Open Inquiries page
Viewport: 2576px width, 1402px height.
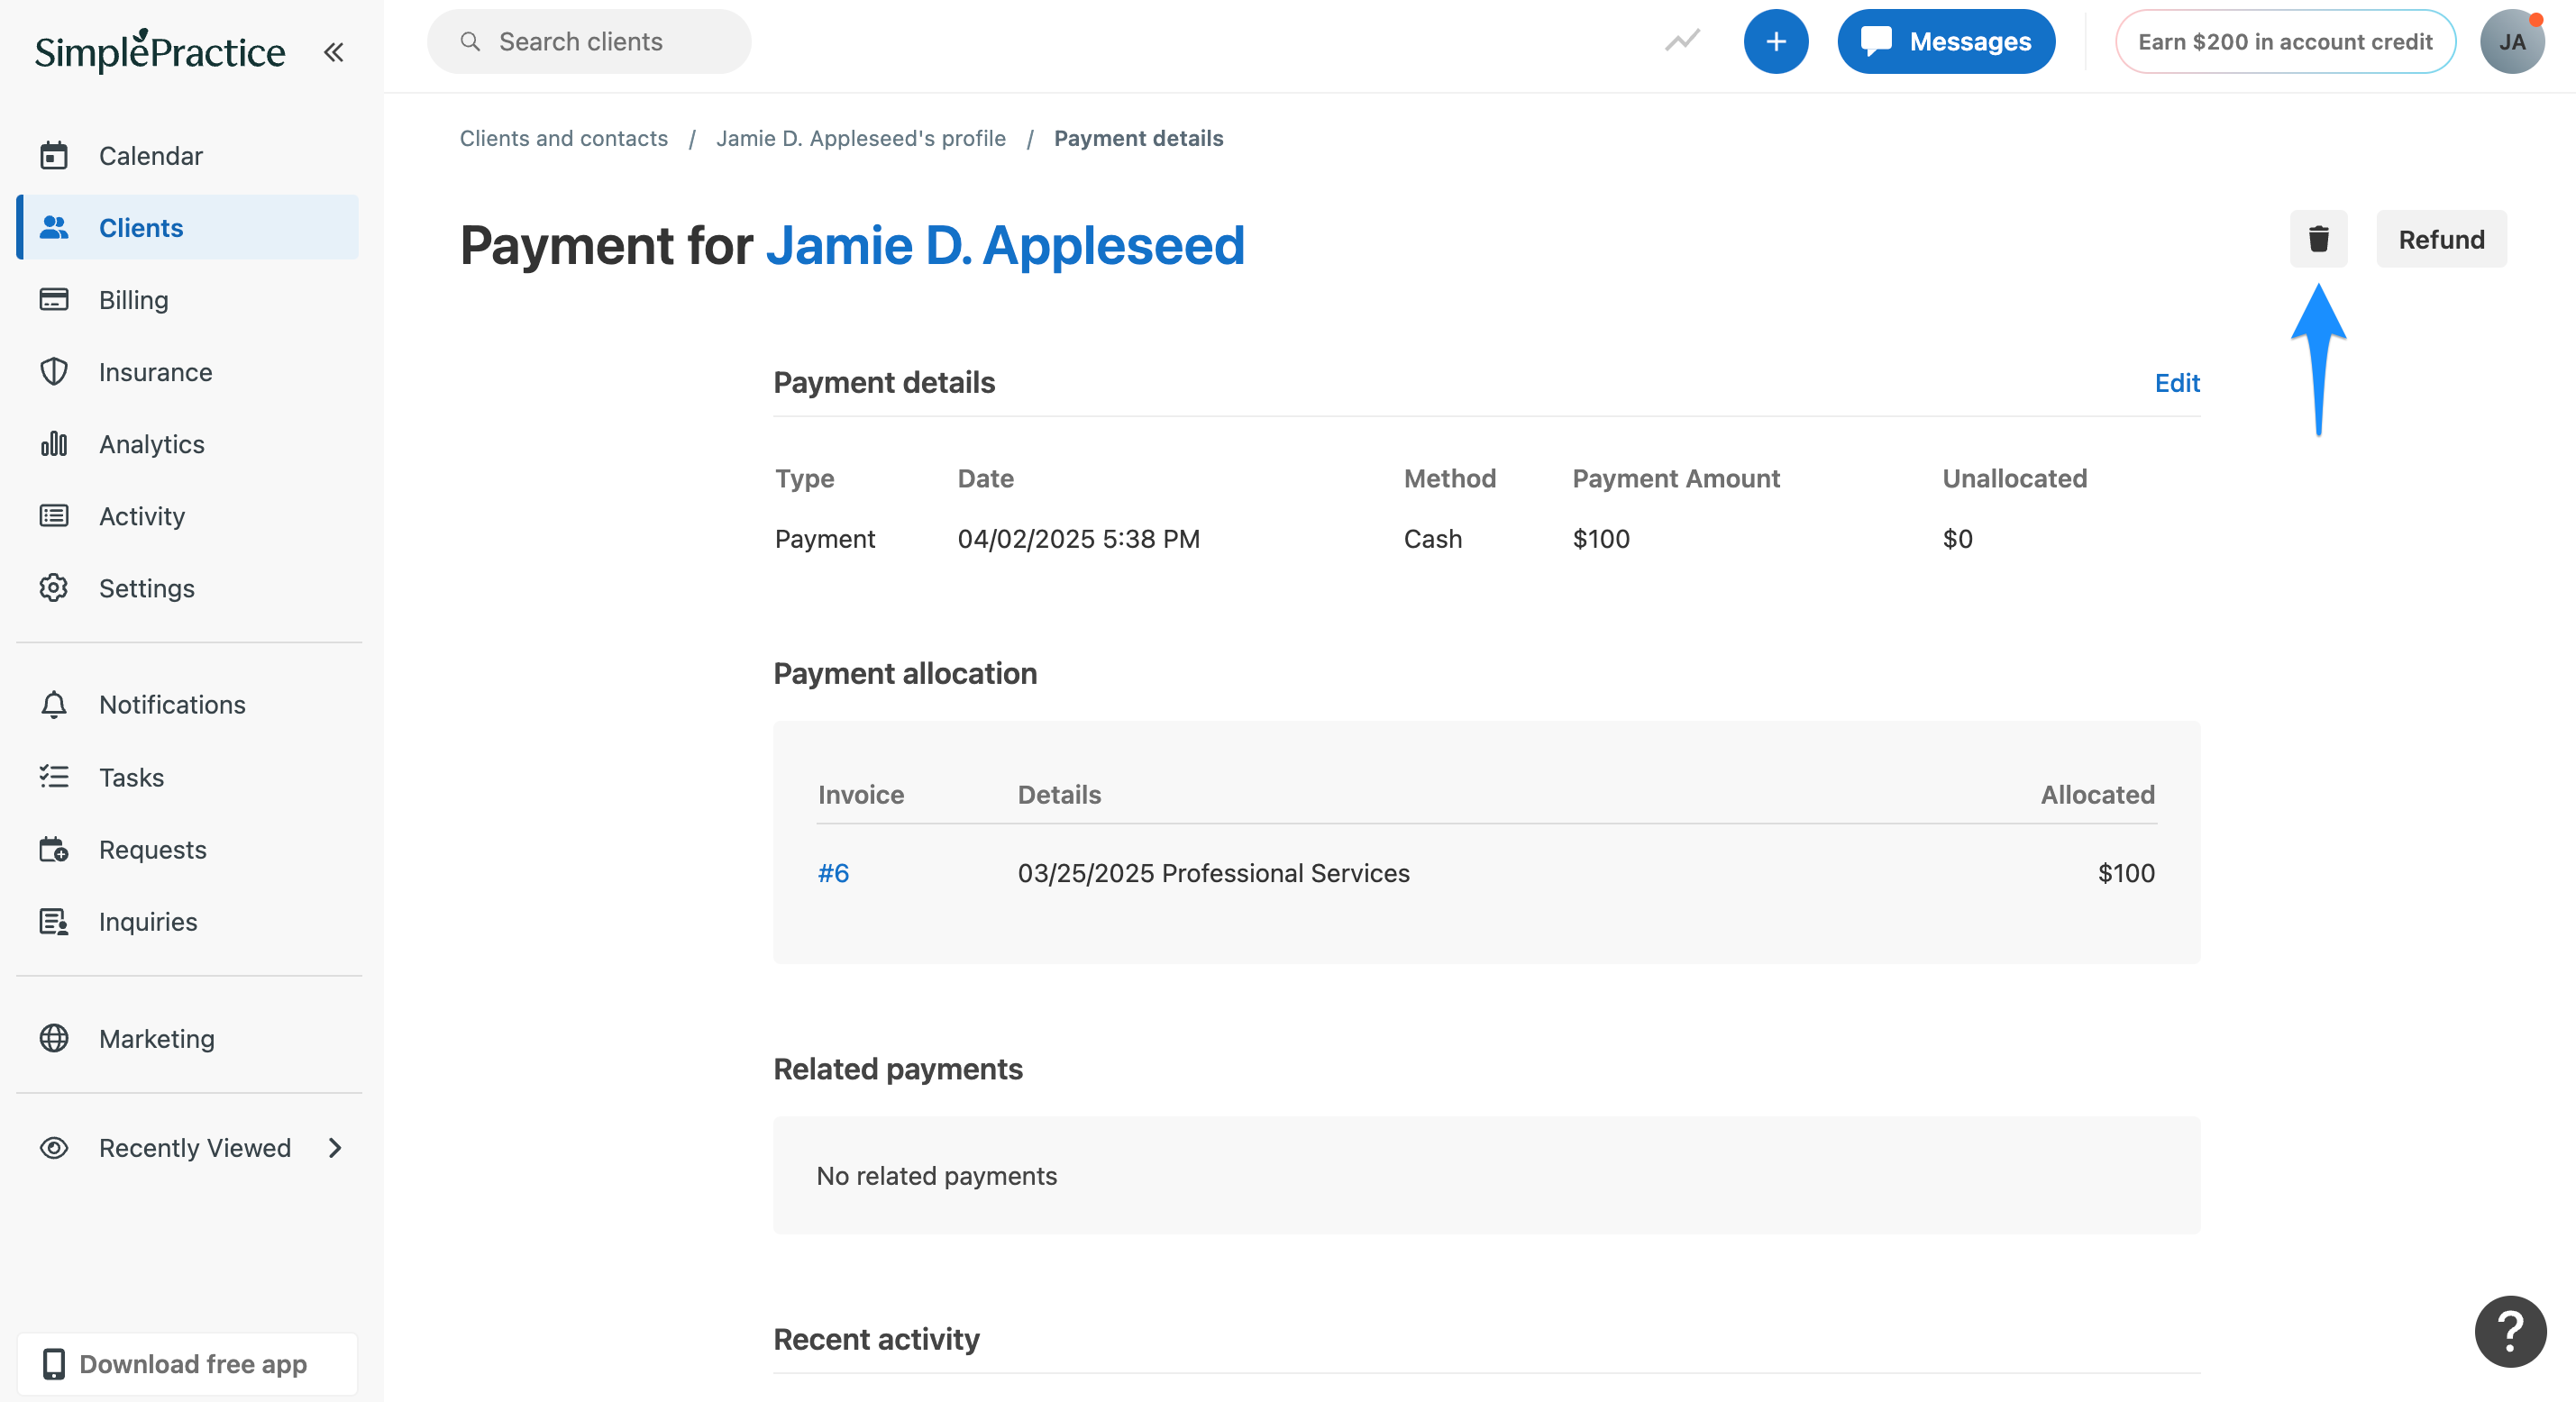point(187,922)
